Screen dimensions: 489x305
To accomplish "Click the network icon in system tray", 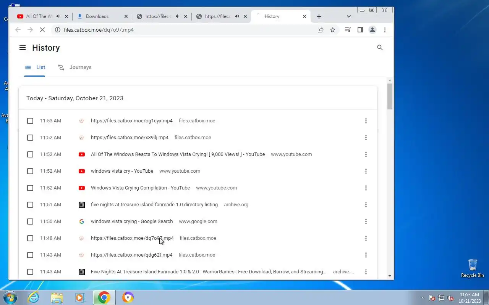I will 441,298.
